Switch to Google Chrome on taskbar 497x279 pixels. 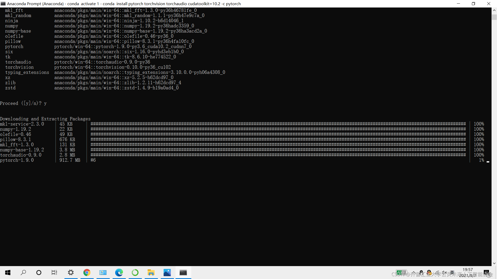coord(87,273)
